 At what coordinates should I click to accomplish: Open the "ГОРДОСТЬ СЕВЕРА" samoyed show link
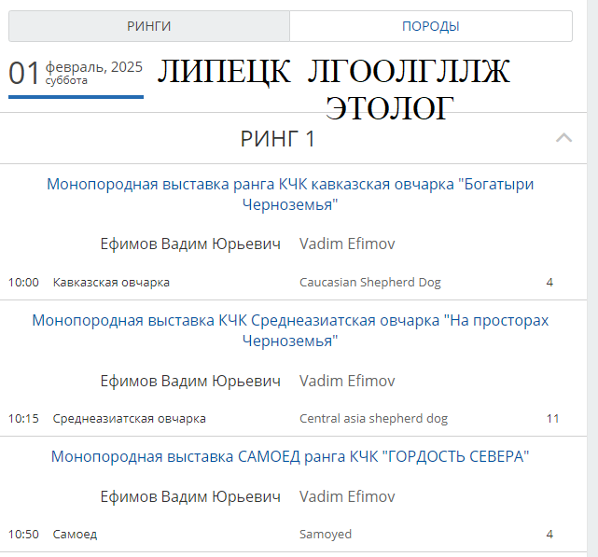290,456
